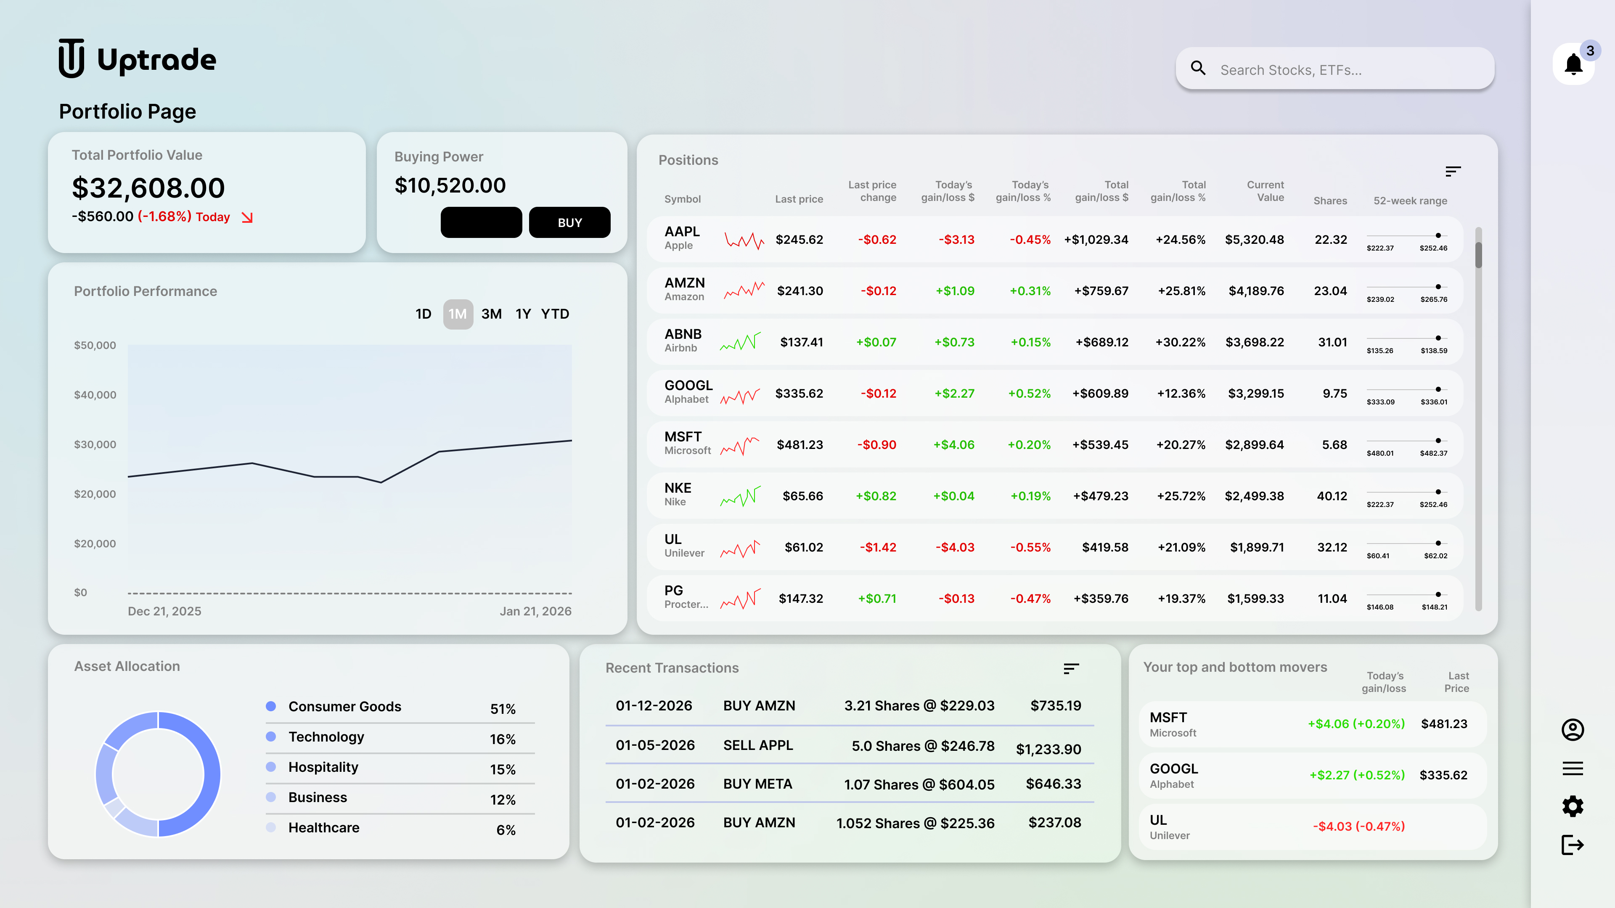
Task: Open the 1.052 Shares @ $225.36 transaction
Action: pyautogui.click(x=849, y=823)
